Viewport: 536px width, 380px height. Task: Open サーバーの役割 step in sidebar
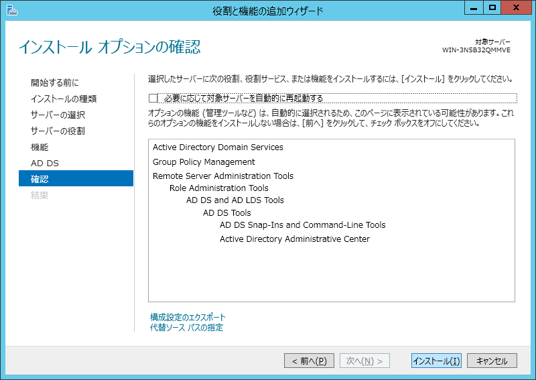pos(58,131)
